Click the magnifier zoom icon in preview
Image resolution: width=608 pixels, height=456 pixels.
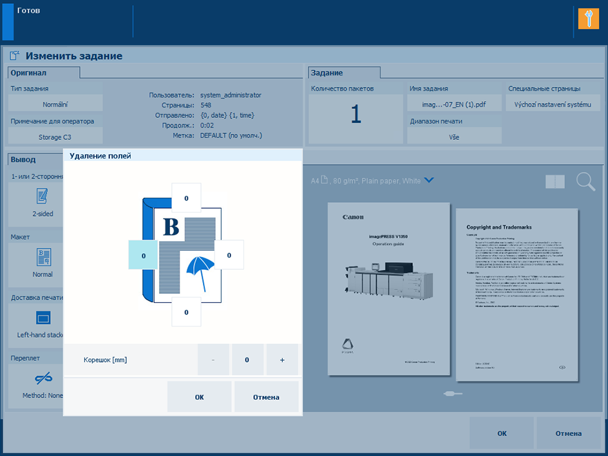click(585, 182)
